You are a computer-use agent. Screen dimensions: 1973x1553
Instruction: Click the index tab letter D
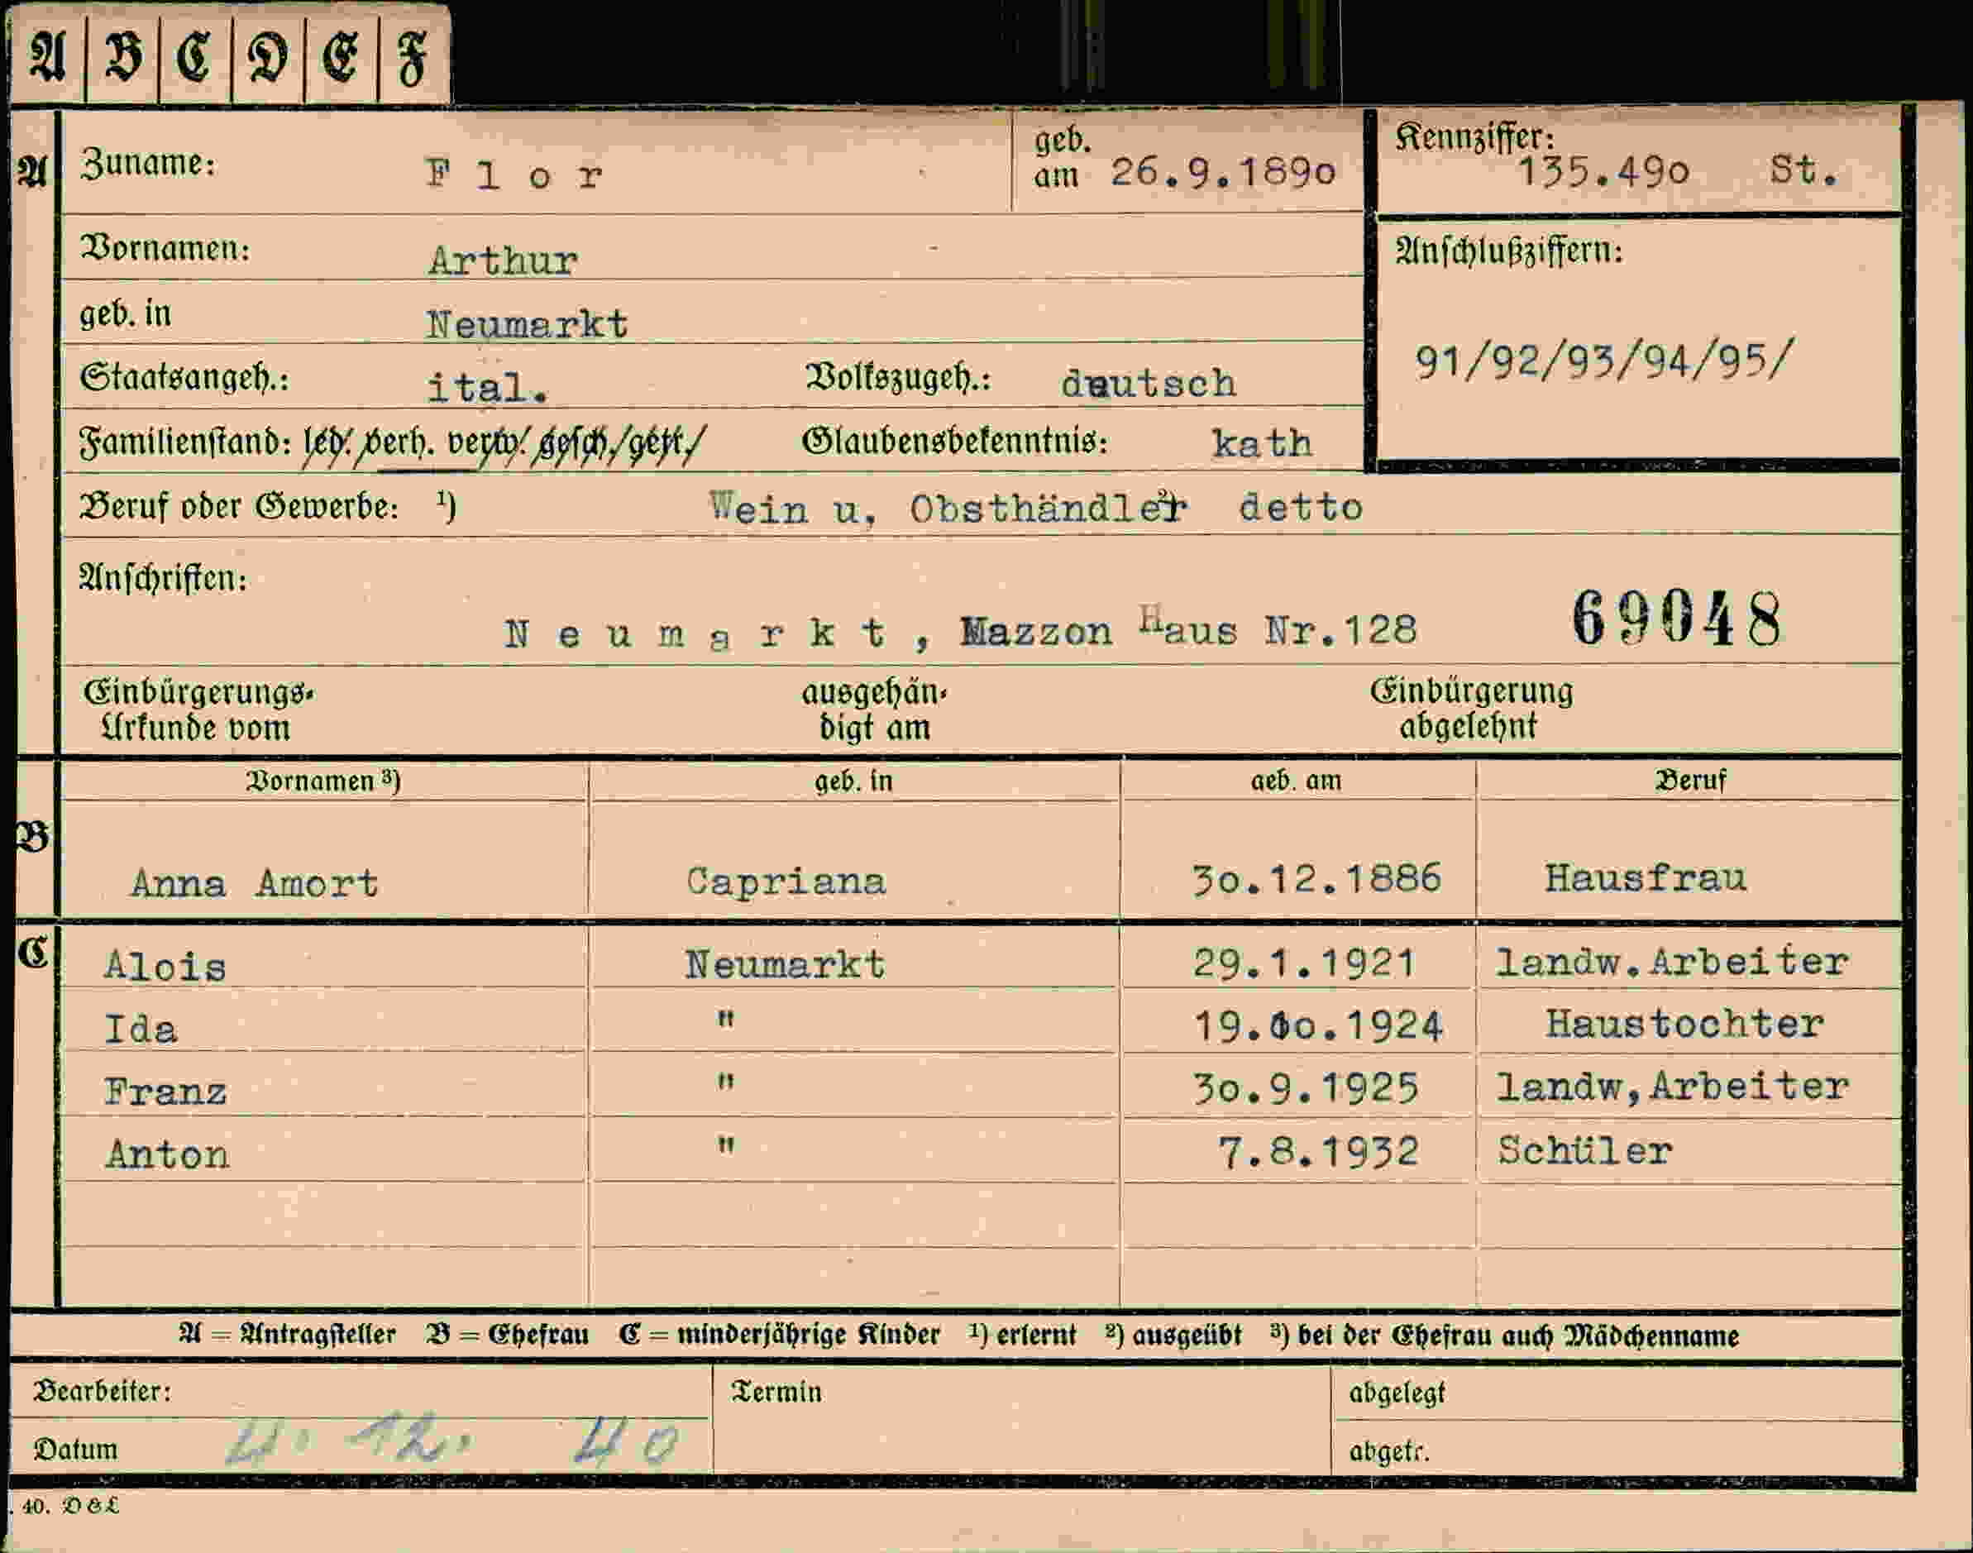pos(268,57)
